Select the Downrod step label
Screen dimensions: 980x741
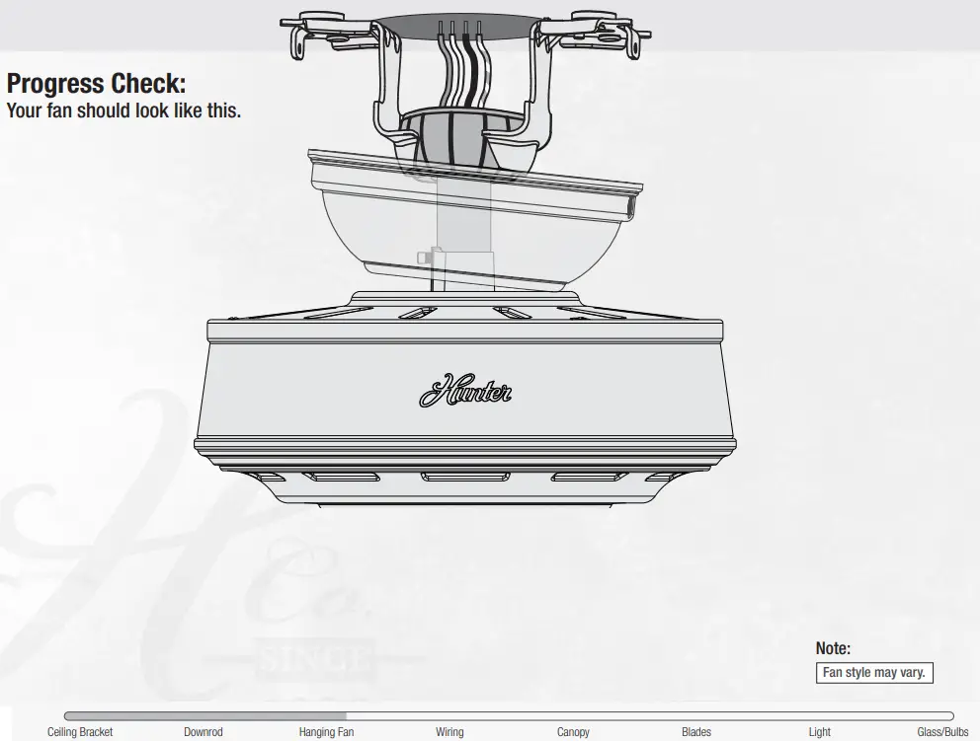[x=204, y=732]
